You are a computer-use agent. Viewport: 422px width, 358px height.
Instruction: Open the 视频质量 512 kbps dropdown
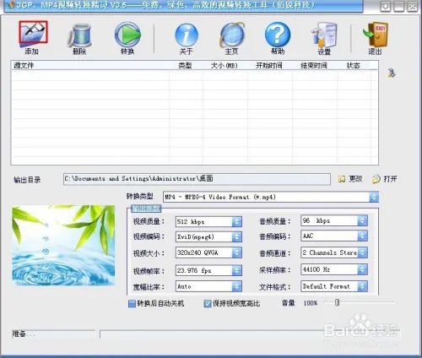pyautogui.click(x=237, y=221)
